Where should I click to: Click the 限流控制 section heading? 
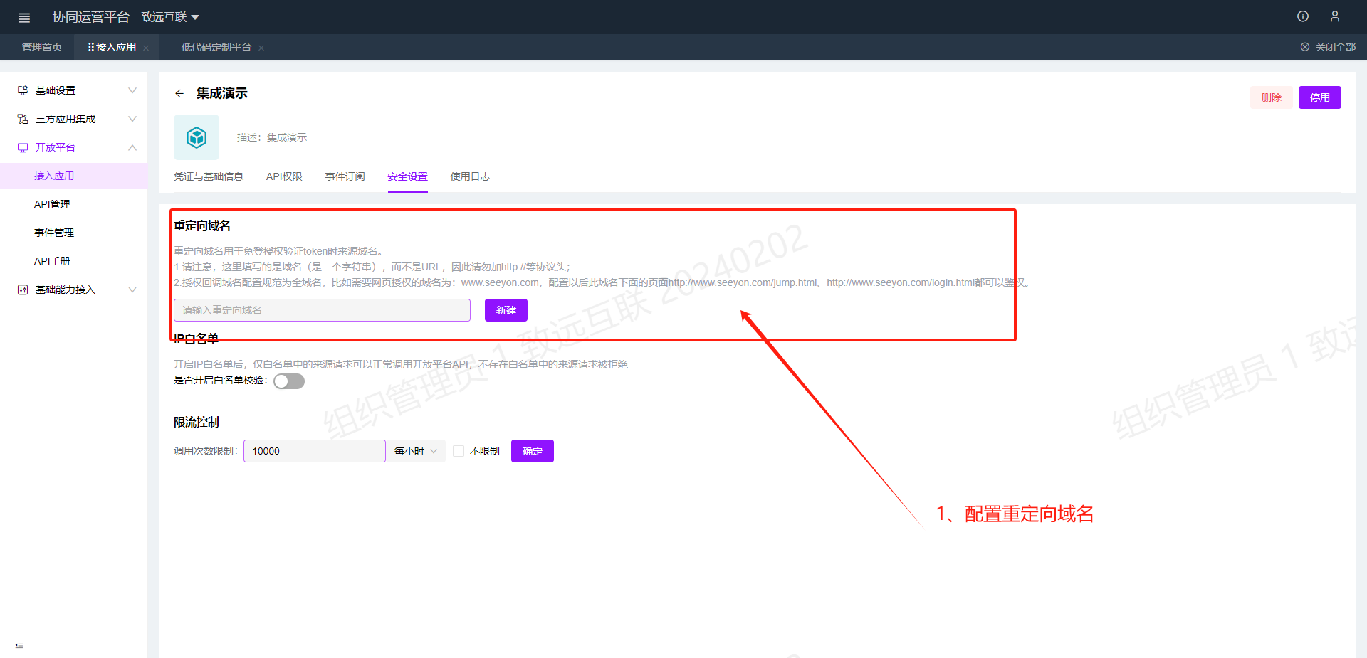pos(197,422)
